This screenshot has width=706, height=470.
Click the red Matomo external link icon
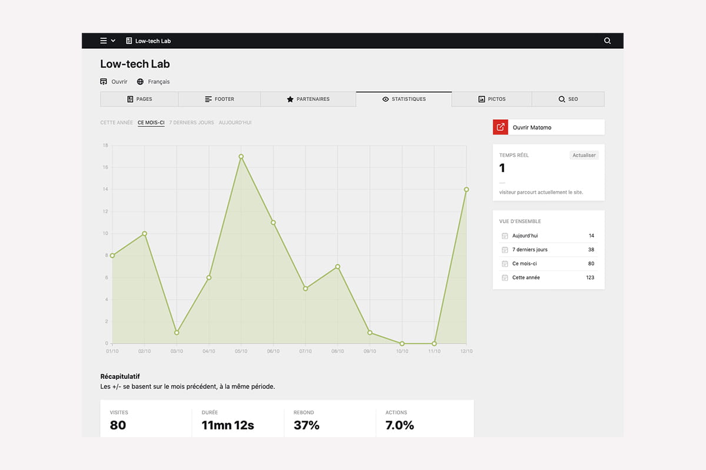[x=501, y=127]
